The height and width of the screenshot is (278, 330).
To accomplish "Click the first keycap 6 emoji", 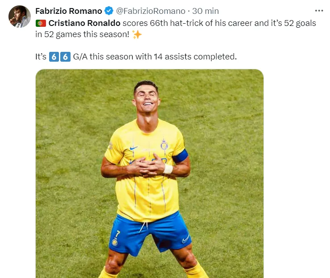I will click(x=54, y=57).
